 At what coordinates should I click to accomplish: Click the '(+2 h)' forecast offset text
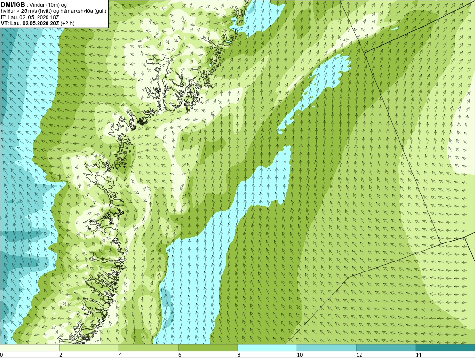67,23
